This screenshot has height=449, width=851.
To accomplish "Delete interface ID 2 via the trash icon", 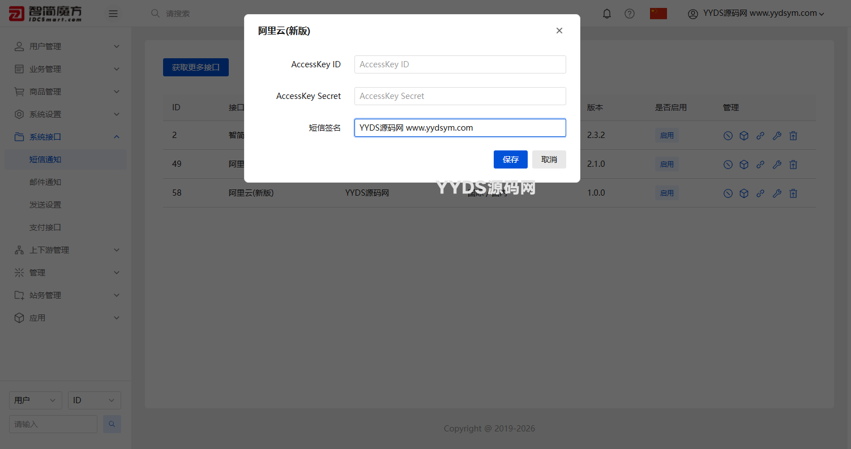I will (793, 135).
